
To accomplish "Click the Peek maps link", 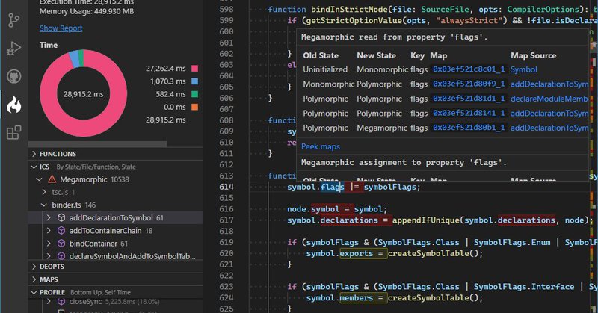I will 321,146.
